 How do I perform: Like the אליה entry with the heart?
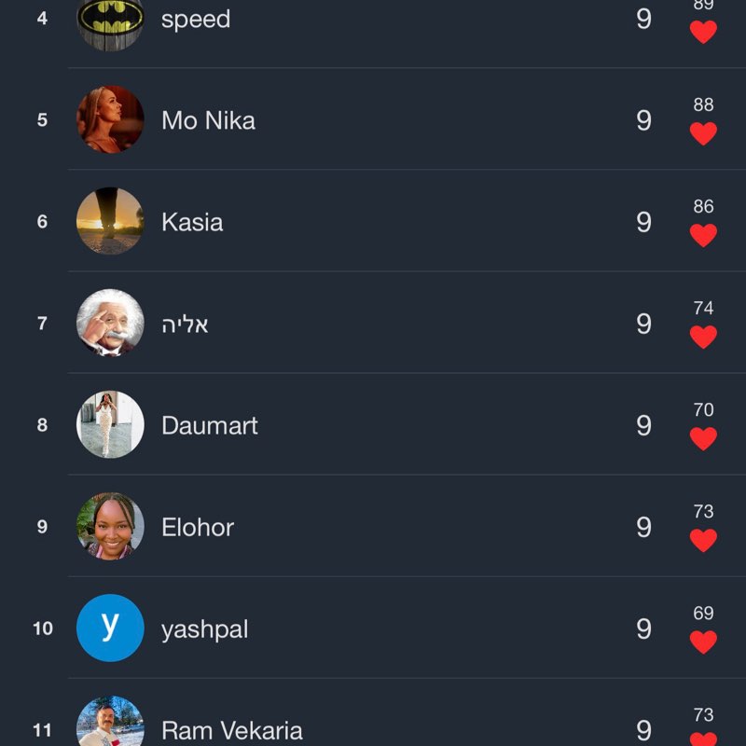[x=703, y=338]
